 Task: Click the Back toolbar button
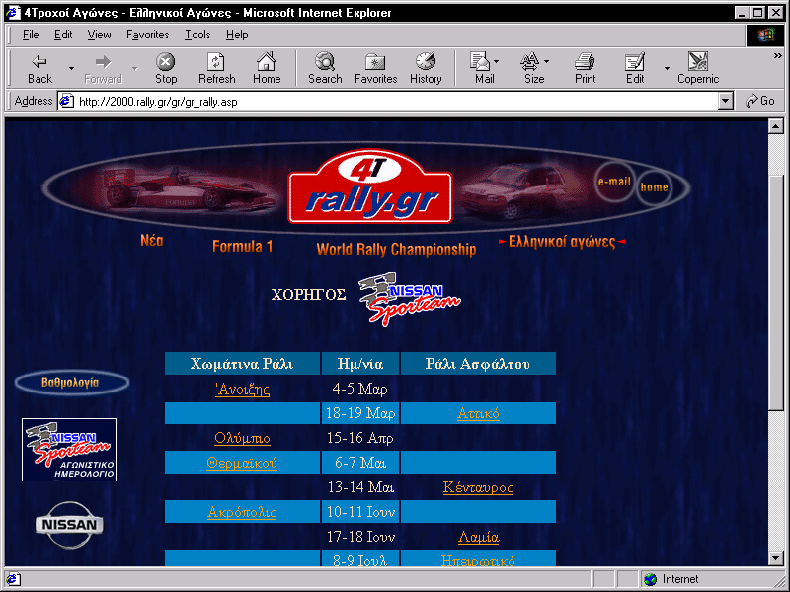[x=39, y=68]
